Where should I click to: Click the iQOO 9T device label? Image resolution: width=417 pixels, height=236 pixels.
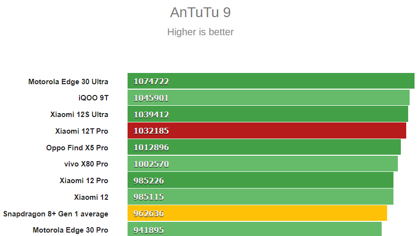pyautogui.click(x=93, y=98)
